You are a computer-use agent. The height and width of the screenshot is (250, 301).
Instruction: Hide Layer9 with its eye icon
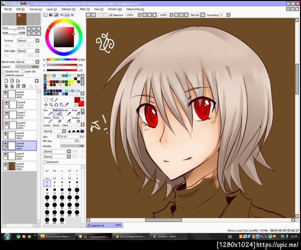click(6, 144)
